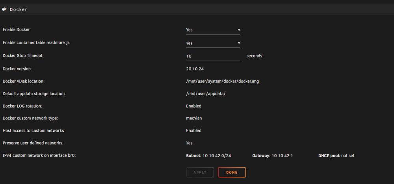Click 'Enable container table readmore-js:' label
Image resolution: width=394 pixels, height=184 pixels.
tap(37, 42)
